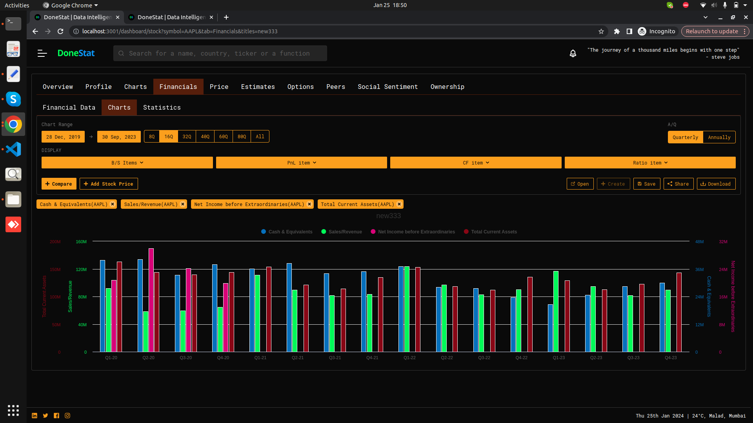This screenshot has height=423, width=753.
Task: Bookmark page with the star icon
Action: tap(601, 31)
